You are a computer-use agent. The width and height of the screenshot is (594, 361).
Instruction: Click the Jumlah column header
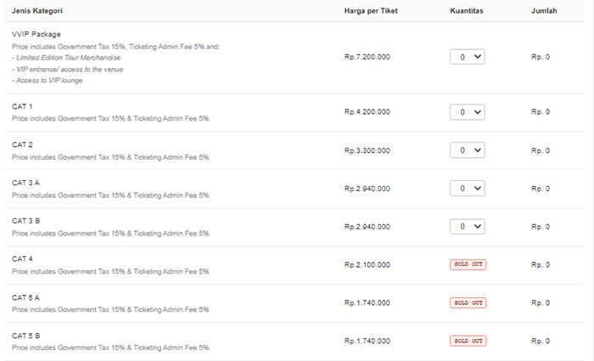544,11
